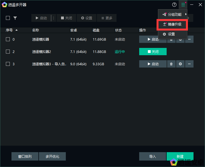Click the three-dot more icon for 逍遥模拟器3
This screenshot has width=205, height=167.
click(x=189, y=64)
